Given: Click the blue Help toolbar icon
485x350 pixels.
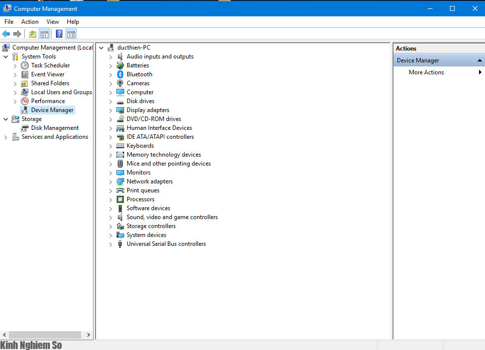Looking at the screenshot, I should click(x=59, y=34).
